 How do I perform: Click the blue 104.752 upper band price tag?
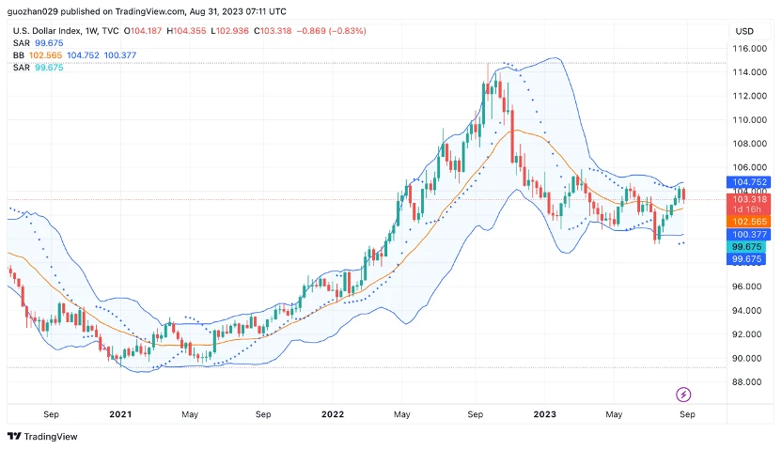point(750,182)
